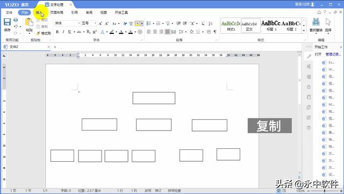The height and width of the screenshot is (194, 344).
Task: Toggle Bold formatting
Action: click(58, 32)
